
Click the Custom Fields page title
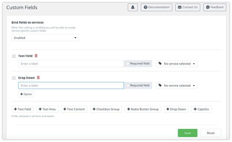click(22, 8)
